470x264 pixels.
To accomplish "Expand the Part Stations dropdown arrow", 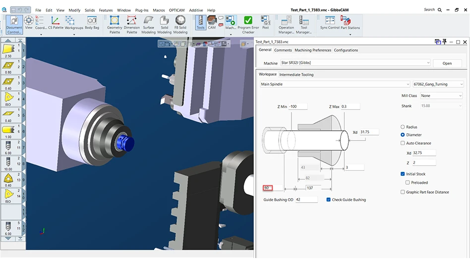I will coord(350,34).
